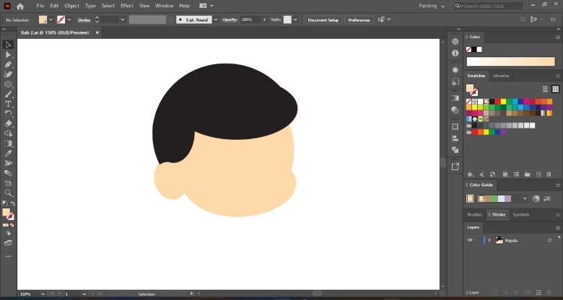Switch to the Symbols tab
563x300 pixels.
click(x=521, y=215)
